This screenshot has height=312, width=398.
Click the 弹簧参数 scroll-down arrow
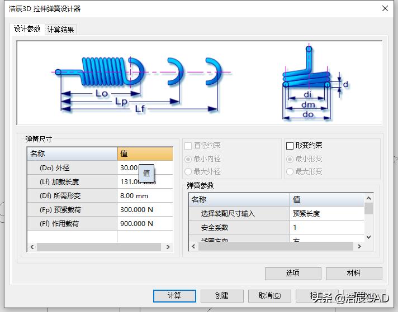[368, 237]
